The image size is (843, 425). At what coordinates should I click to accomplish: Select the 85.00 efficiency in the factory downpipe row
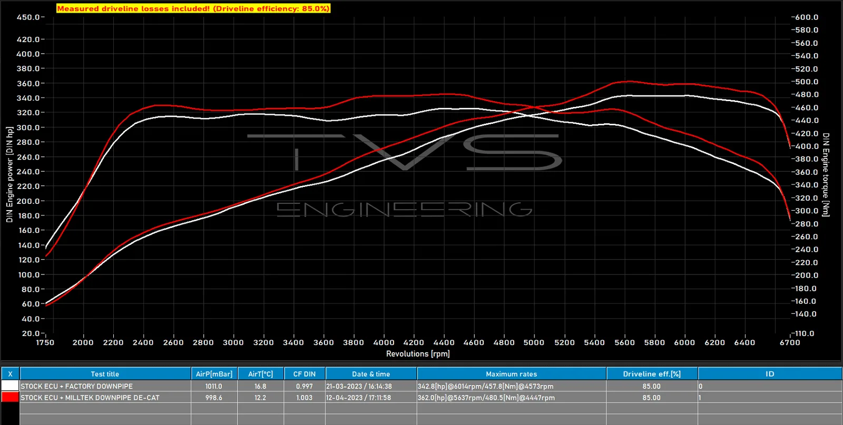[652, 386]
